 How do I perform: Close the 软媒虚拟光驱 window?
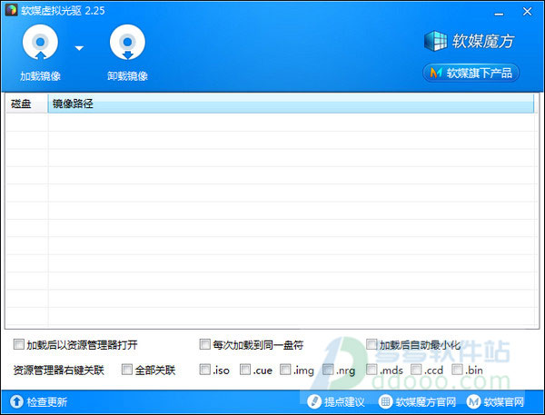(x=527, y=12)
